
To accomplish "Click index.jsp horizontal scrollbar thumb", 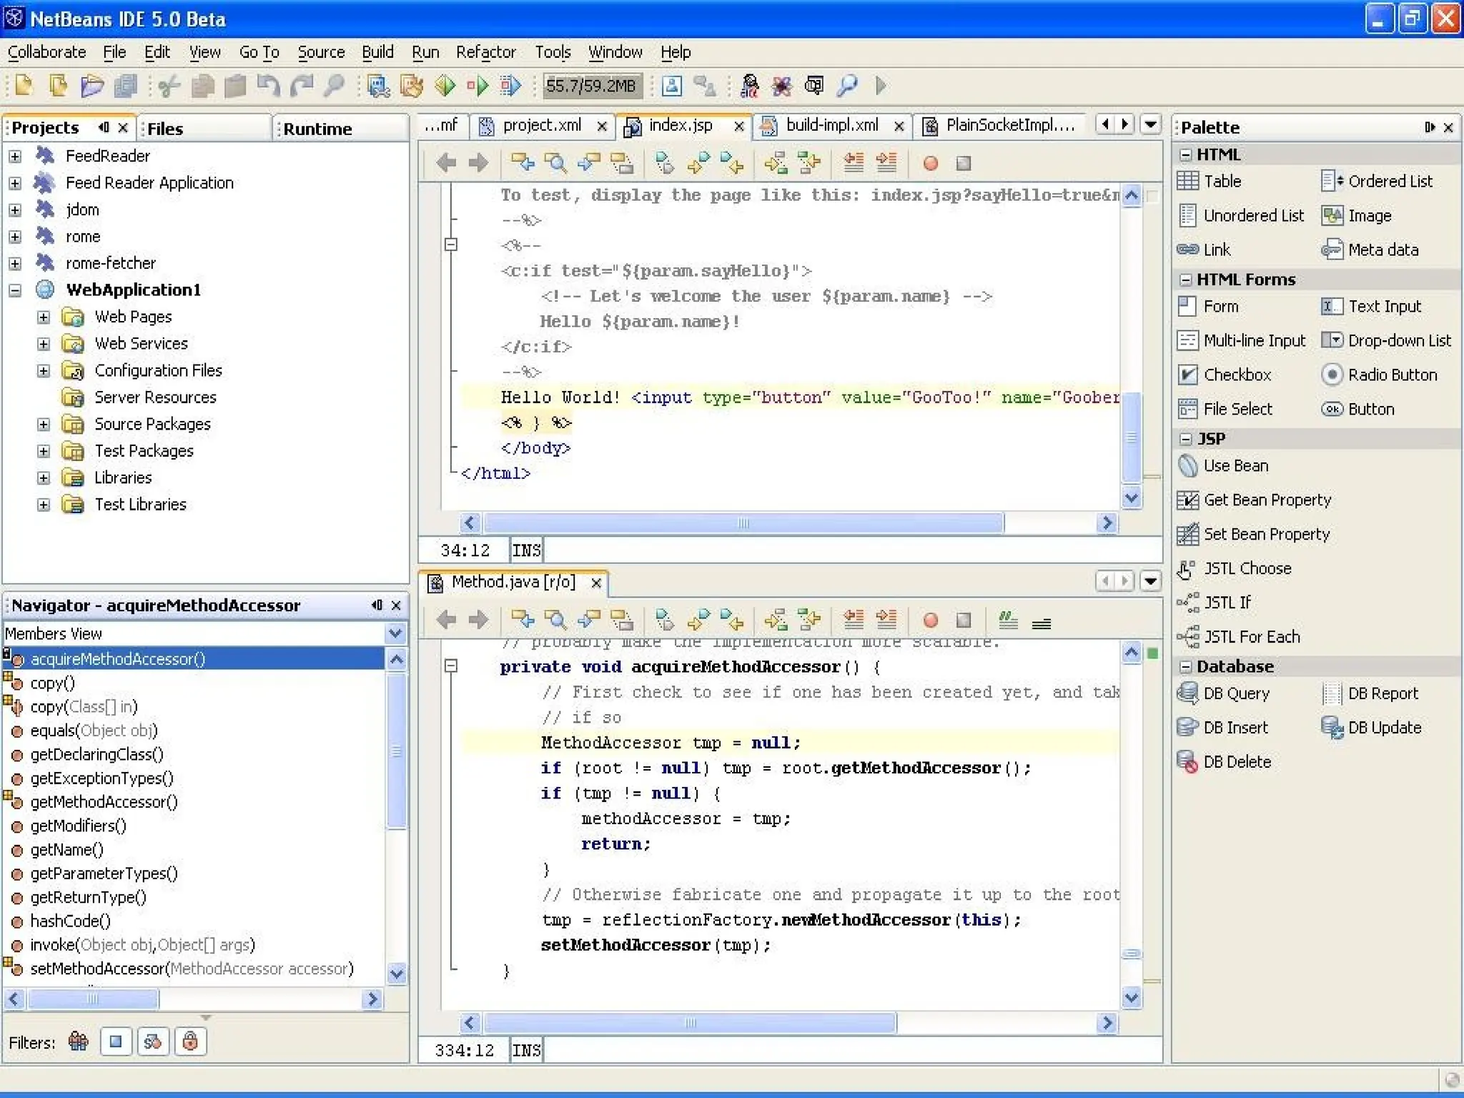I will pos(743,523).
